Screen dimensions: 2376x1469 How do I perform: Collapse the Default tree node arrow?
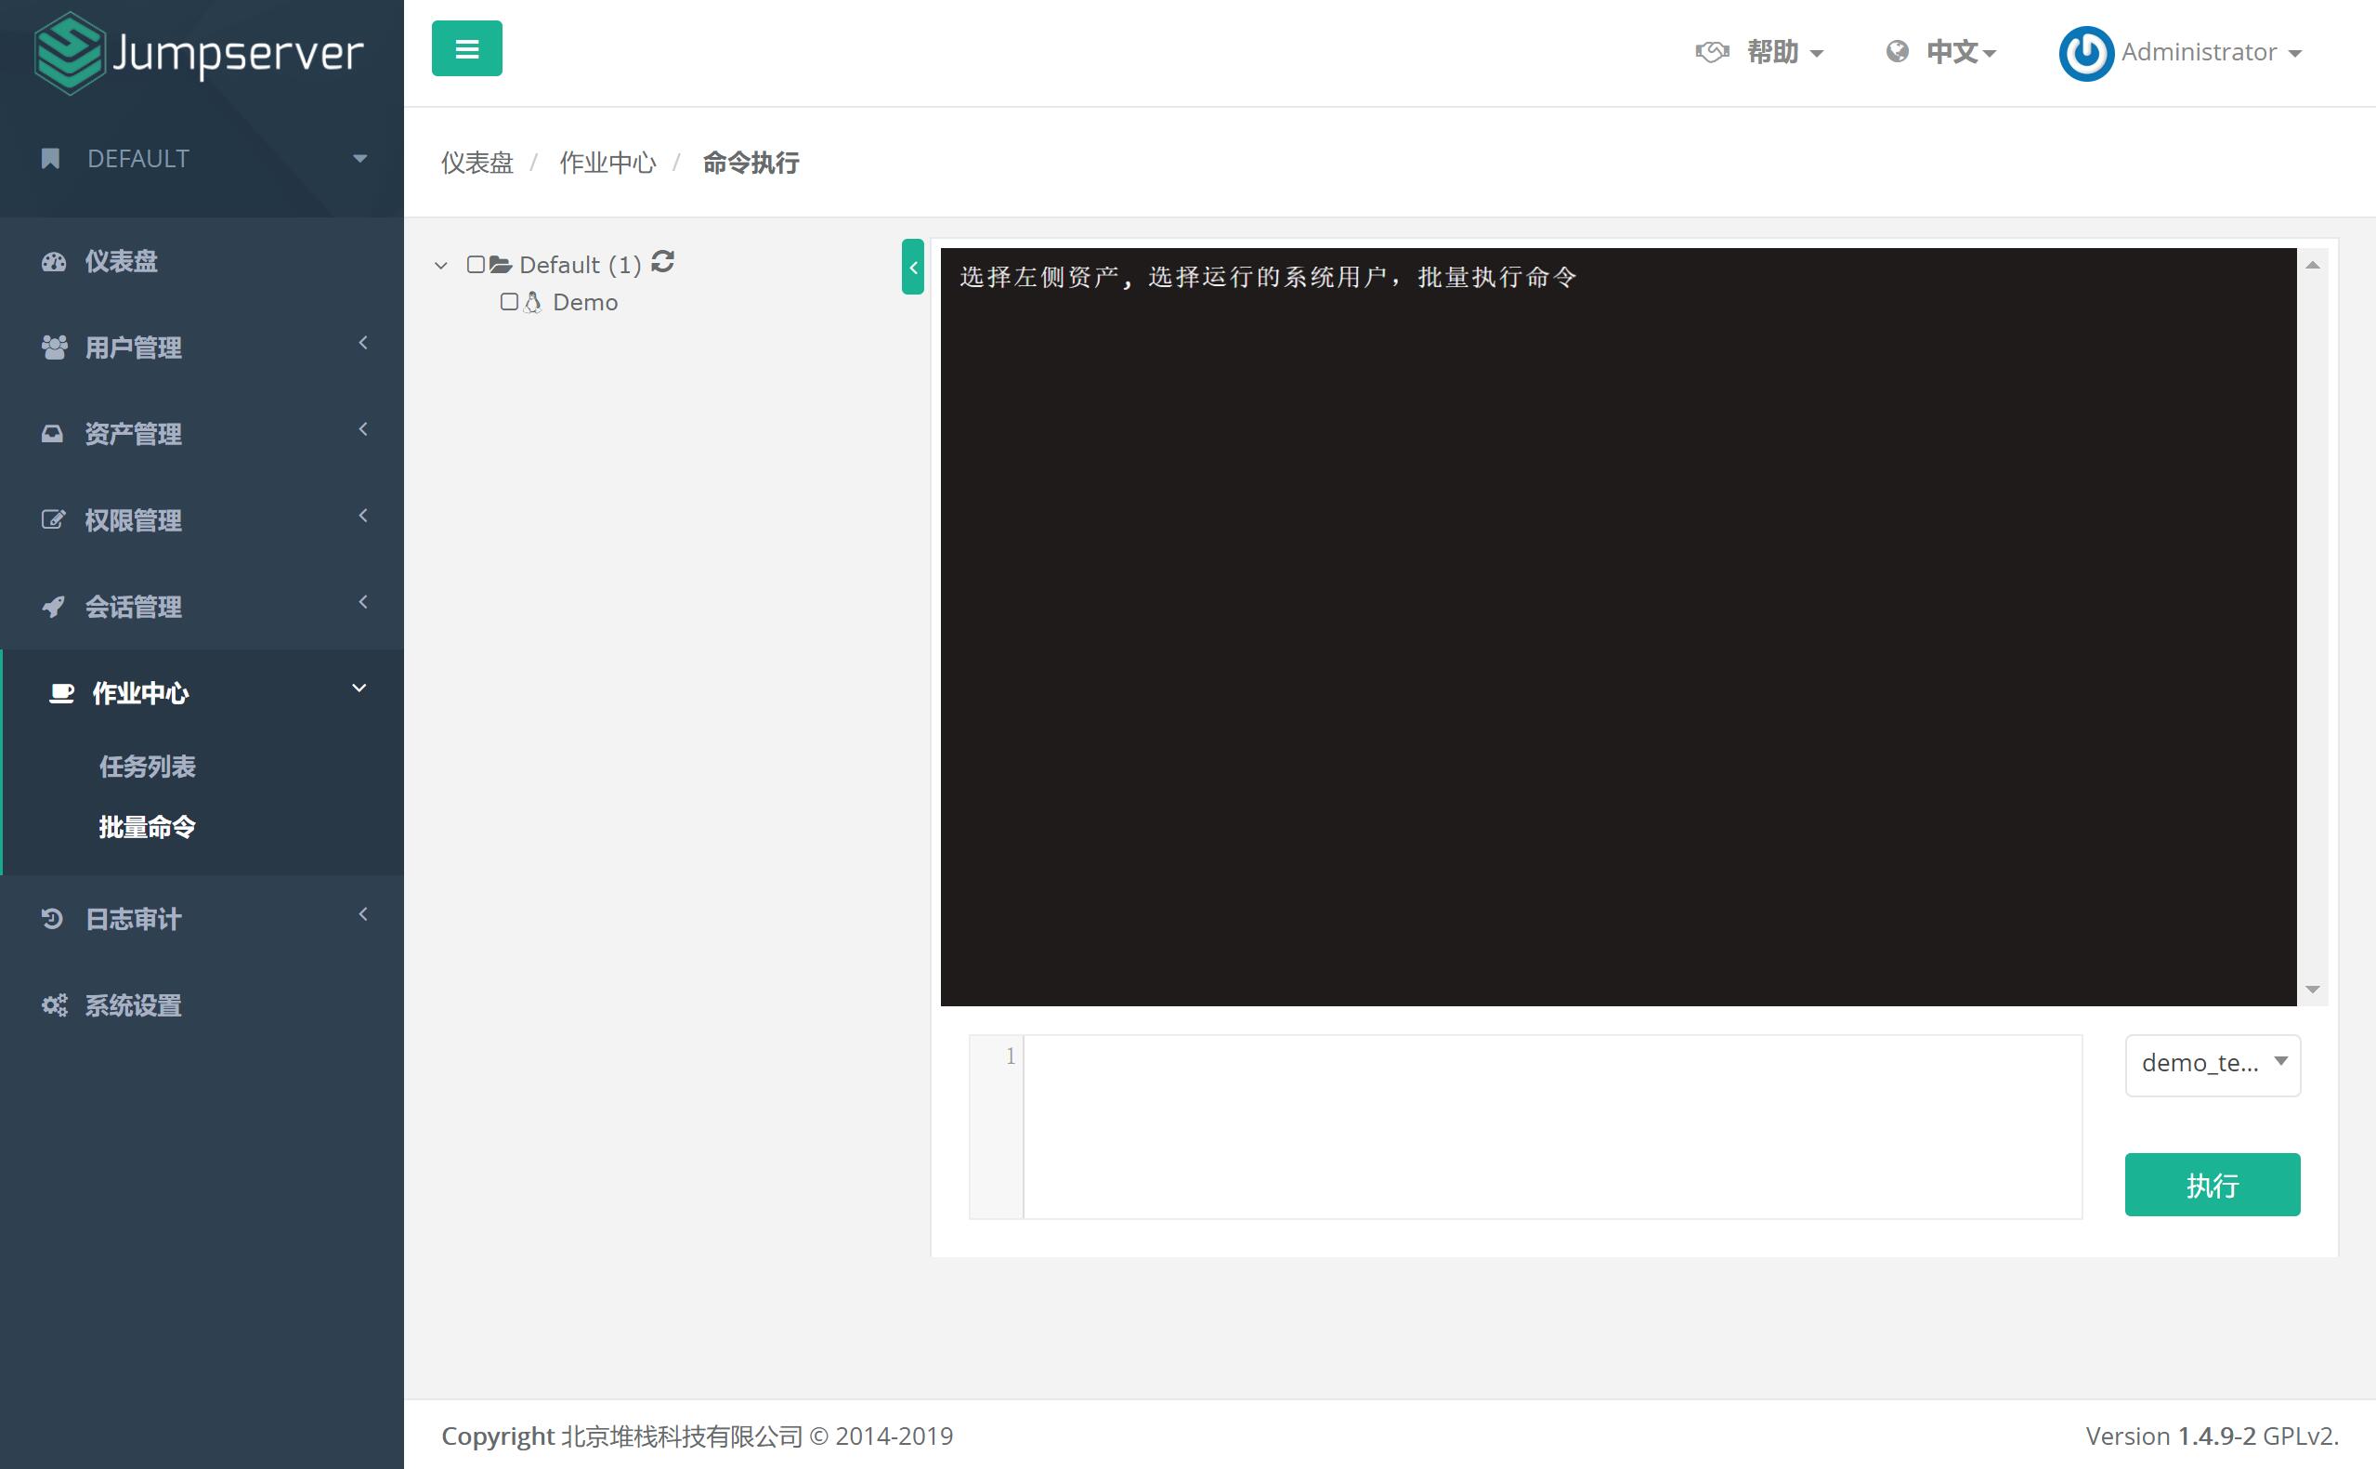pos(441,265)
